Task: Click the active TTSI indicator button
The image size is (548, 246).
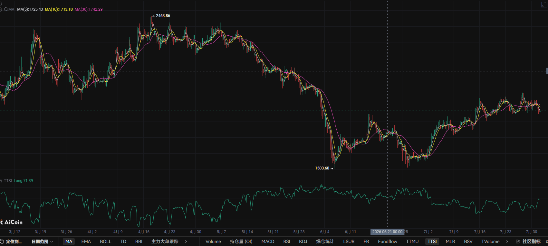Action: 432,241
